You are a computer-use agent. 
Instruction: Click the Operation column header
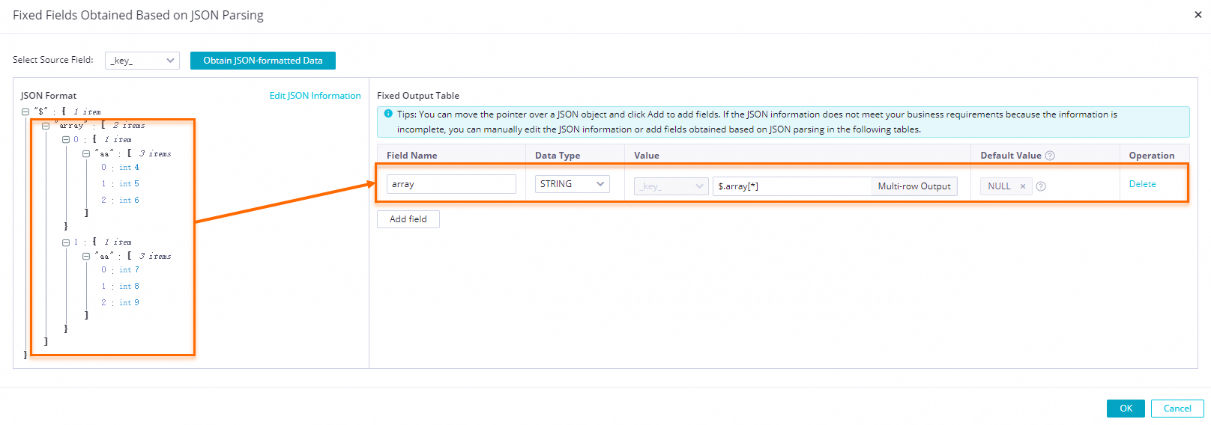pyautogui.click(x=1152, y=156)
